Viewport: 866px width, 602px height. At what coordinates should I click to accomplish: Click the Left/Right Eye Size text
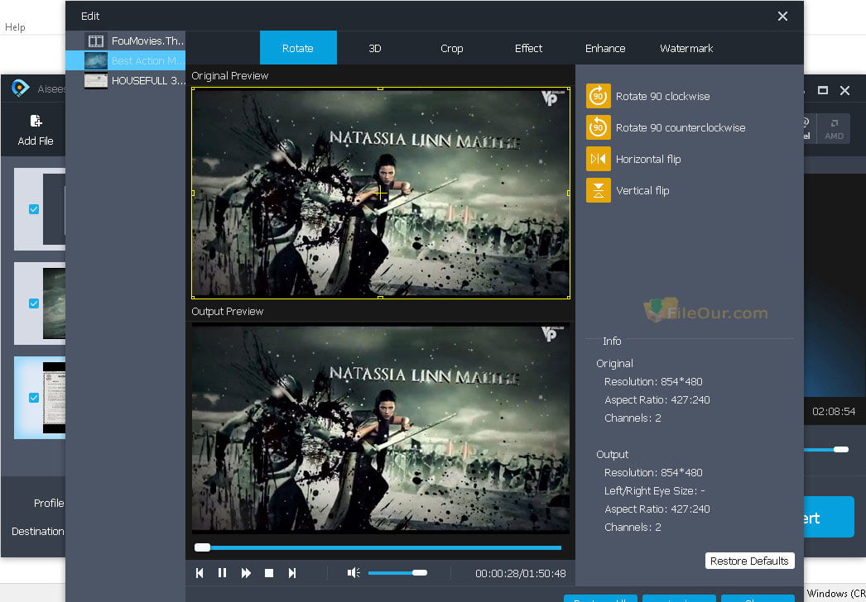(x=655, y=490)
